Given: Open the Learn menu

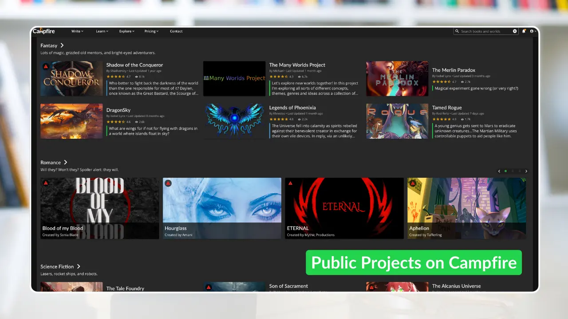Looking at the screenshot, I should coord(102,31).
